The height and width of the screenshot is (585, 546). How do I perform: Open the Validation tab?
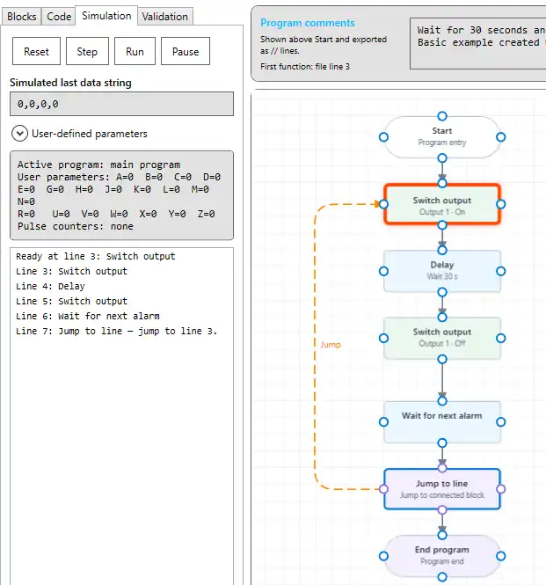164,17
